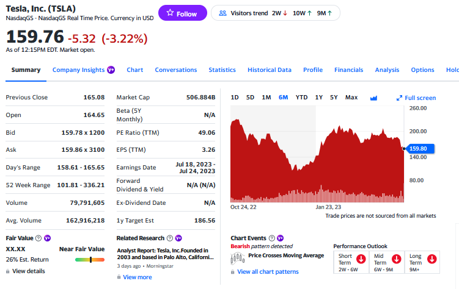Click the Short Term outlook down arrow
459x289 pixels.
click(x=361, y=259)
